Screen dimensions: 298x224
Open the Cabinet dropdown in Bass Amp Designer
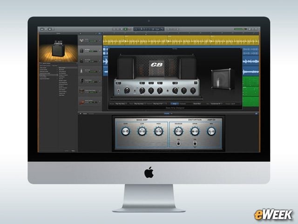(x=159, y=104)
